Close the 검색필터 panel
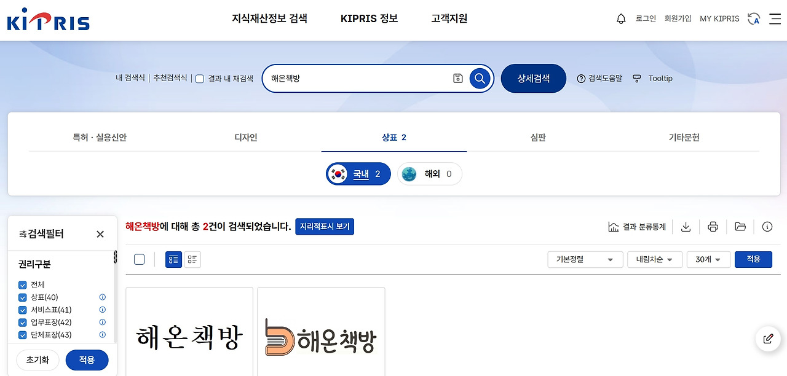 click(100, 234)
